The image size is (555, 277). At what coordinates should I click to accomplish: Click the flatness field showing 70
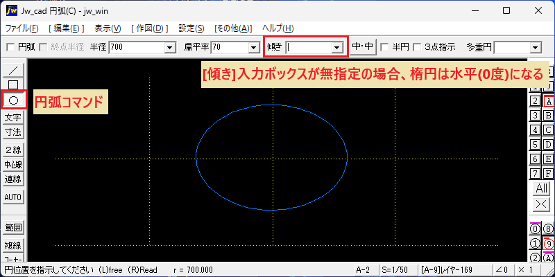pyautogui.click(x=230, y=47)
